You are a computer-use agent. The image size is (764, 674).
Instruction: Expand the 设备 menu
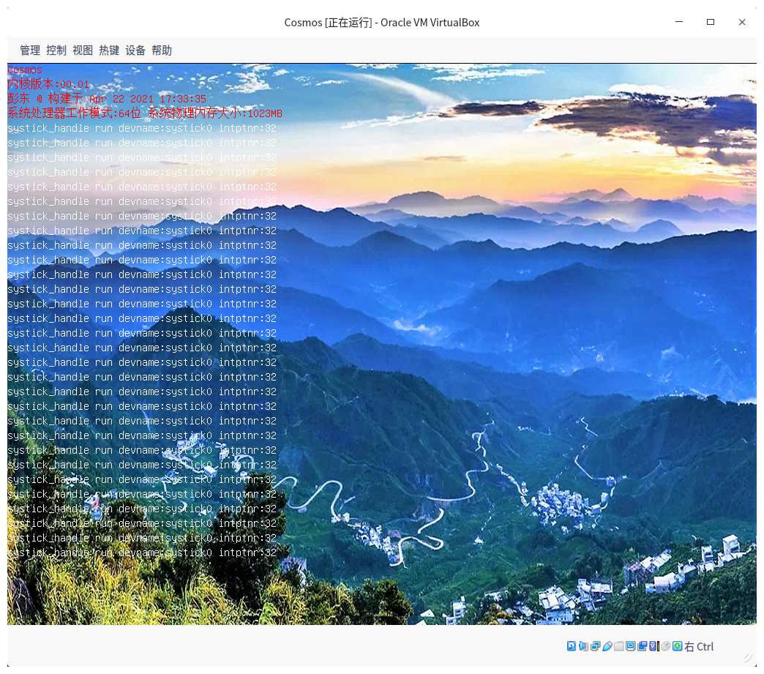135,50
